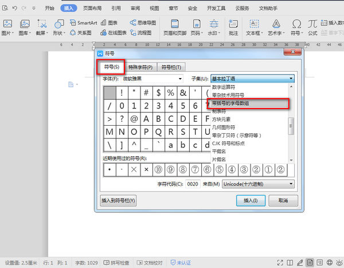
Task: Switch to 符号栏(T) tab in dialog
Action: (171, 67)
